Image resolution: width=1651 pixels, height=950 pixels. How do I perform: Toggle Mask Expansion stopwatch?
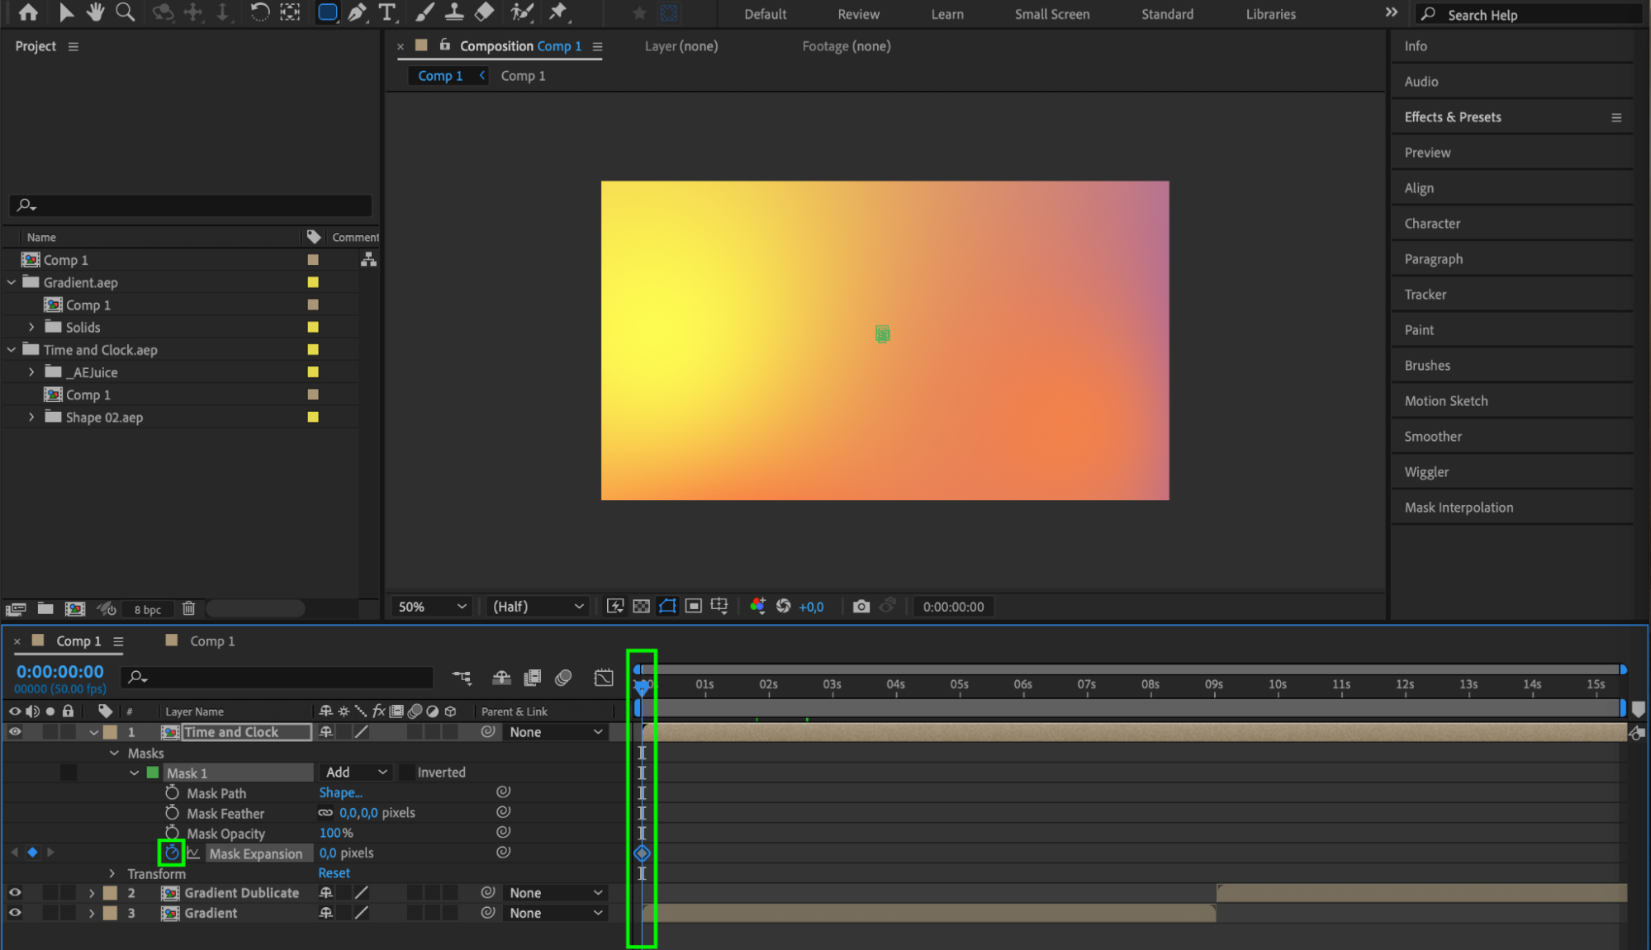pyautogui.click(x=172, y=853)
